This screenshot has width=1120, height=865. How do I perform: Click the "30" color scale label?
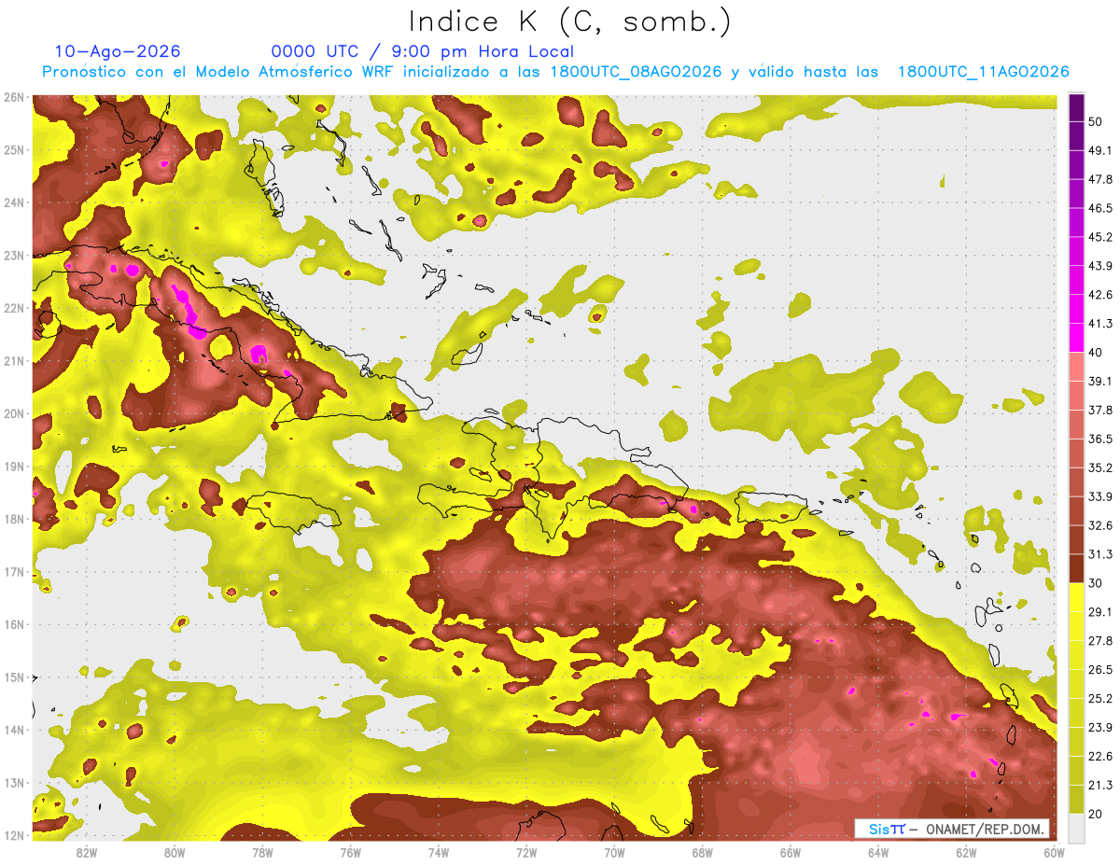1097,583
